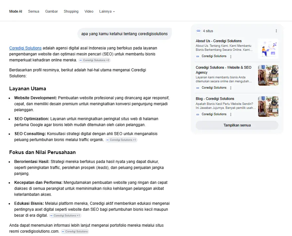Click 'Coredigi Solutions' source name under Blog result

click(x=214, y=114)
